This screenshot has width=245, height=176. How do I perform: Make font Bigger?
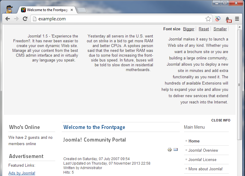(189, 29)
